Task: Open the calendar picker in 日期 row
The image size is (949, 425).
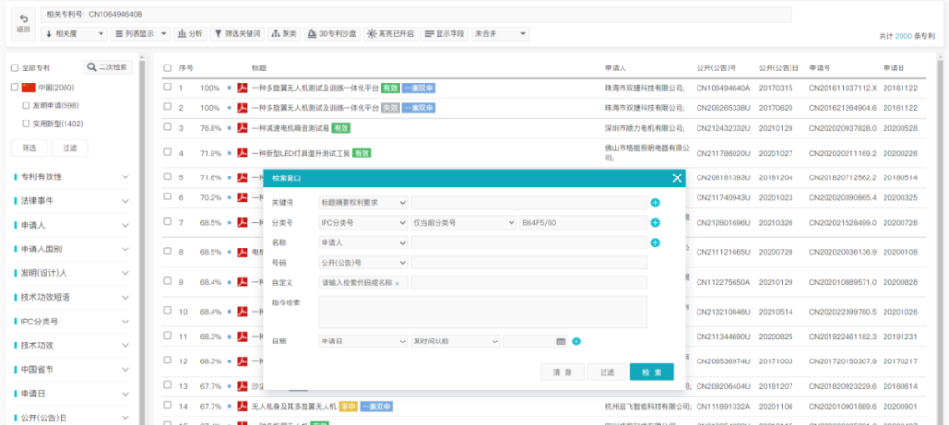Action: tap(561, 341)
